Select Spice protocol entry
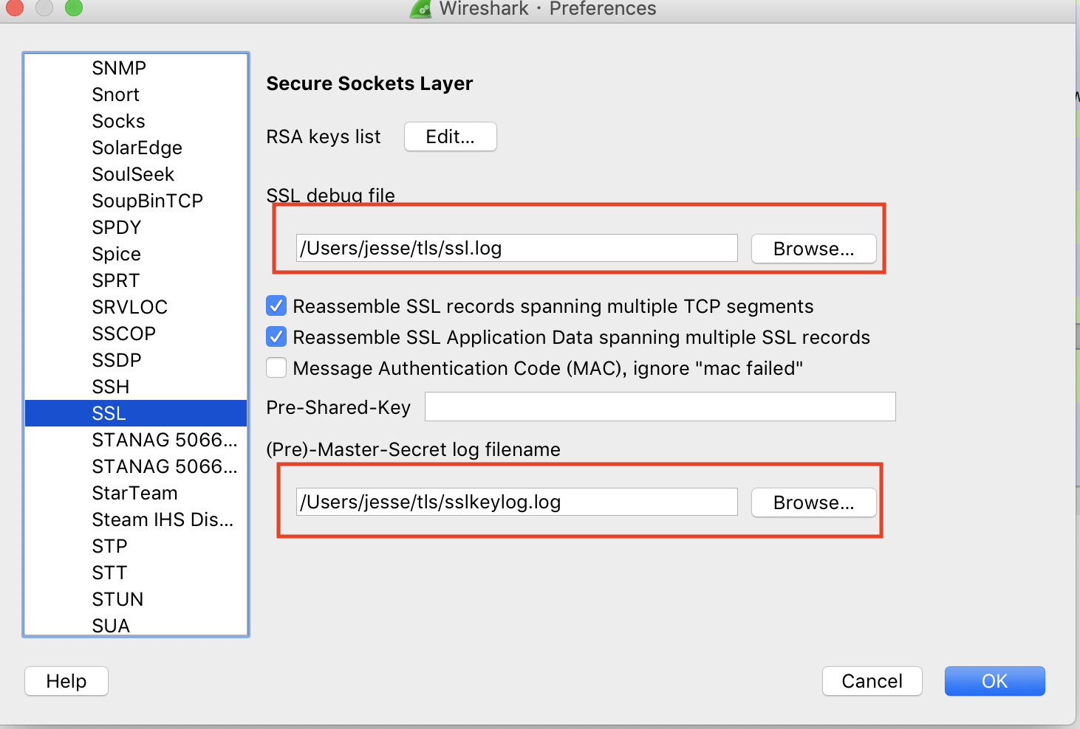This screenshot has width=1080, height=729. (136, 254)
